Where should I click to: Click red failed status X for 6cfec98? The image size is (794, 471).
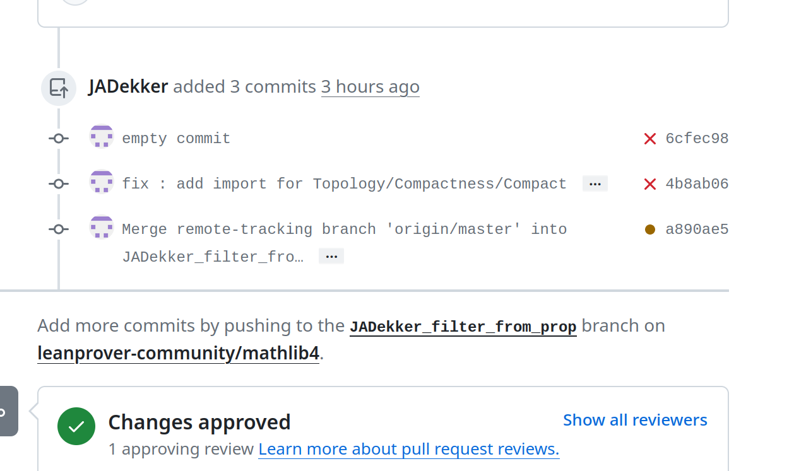[650, 139]
